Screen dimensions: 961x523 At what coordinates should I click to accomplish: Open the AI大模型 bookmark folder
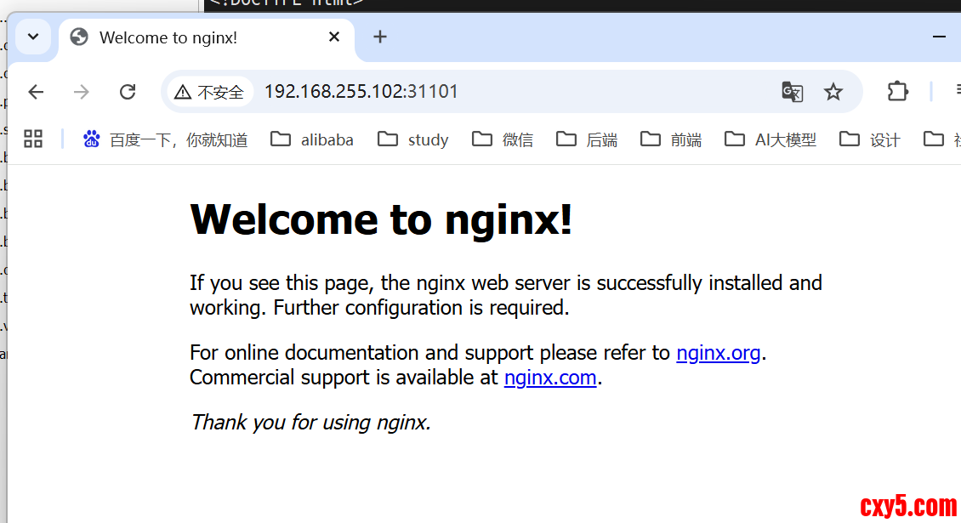(x=771, y=139)
